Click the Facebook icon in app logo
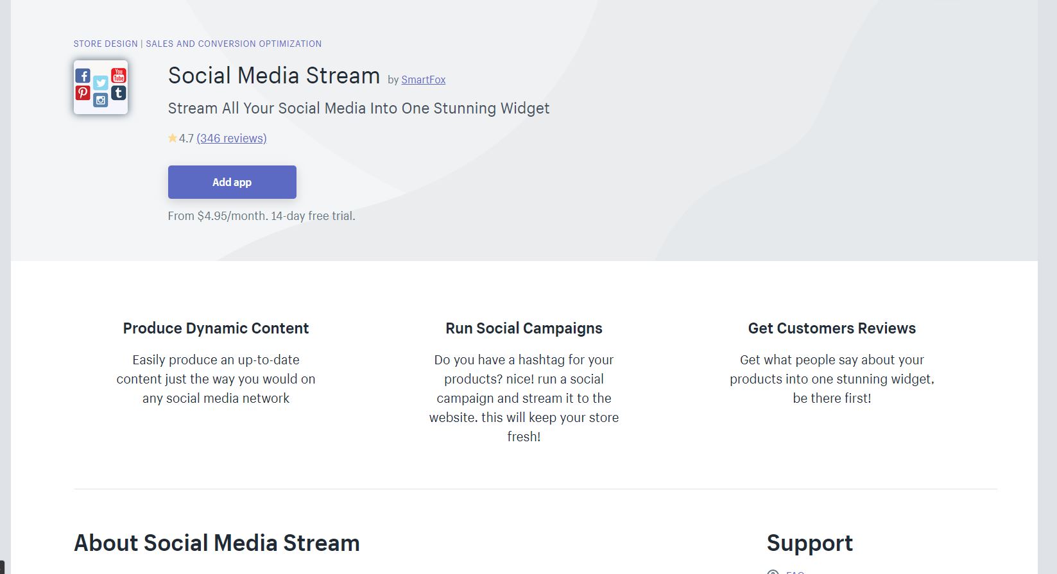This screenshot has height=574, width=1057. point(83,76)
